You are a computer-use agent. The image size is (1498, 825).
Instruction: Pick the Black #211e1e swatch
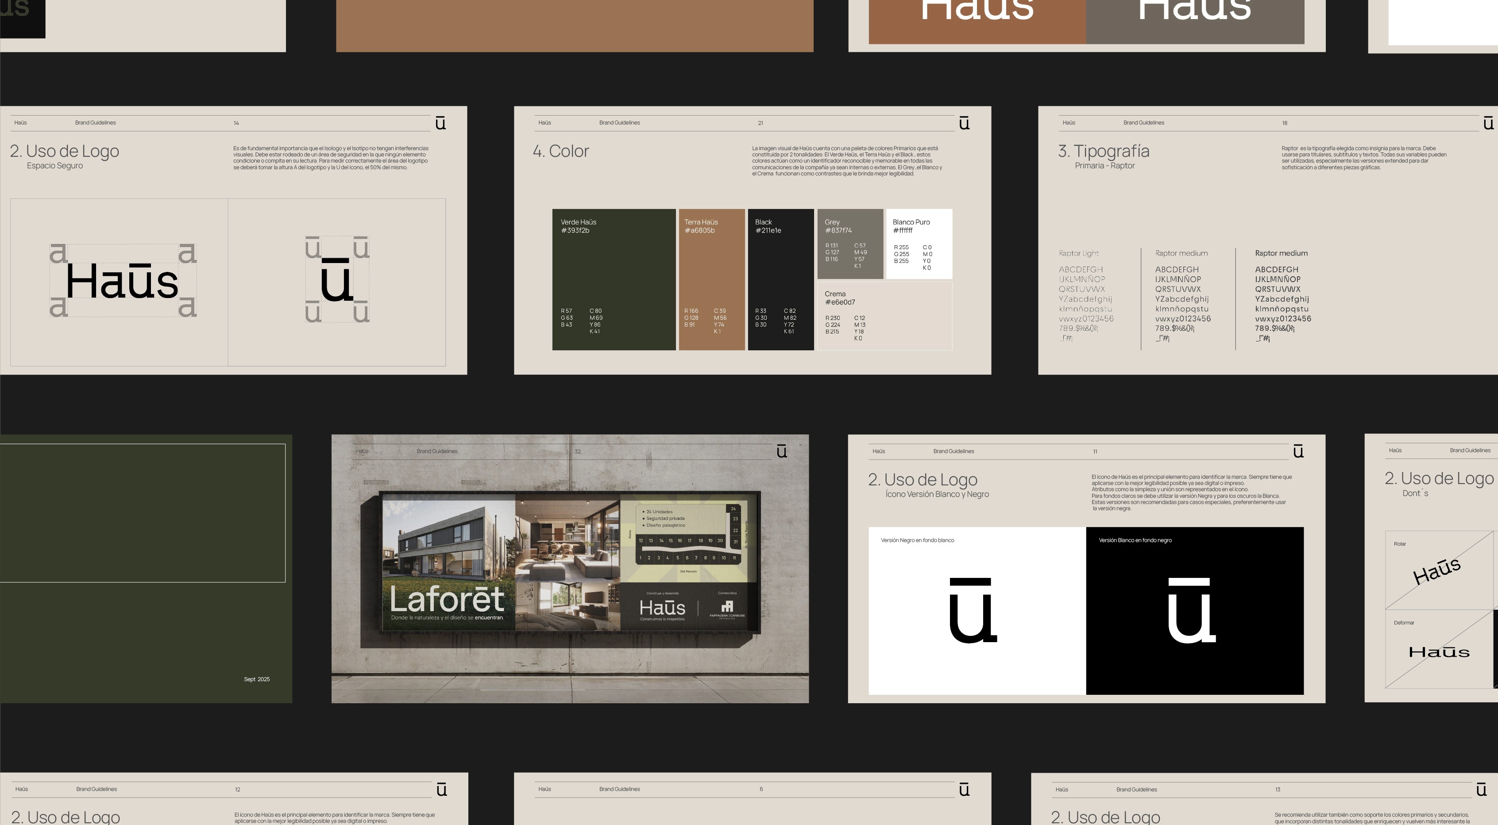click(x=781, y=279)
